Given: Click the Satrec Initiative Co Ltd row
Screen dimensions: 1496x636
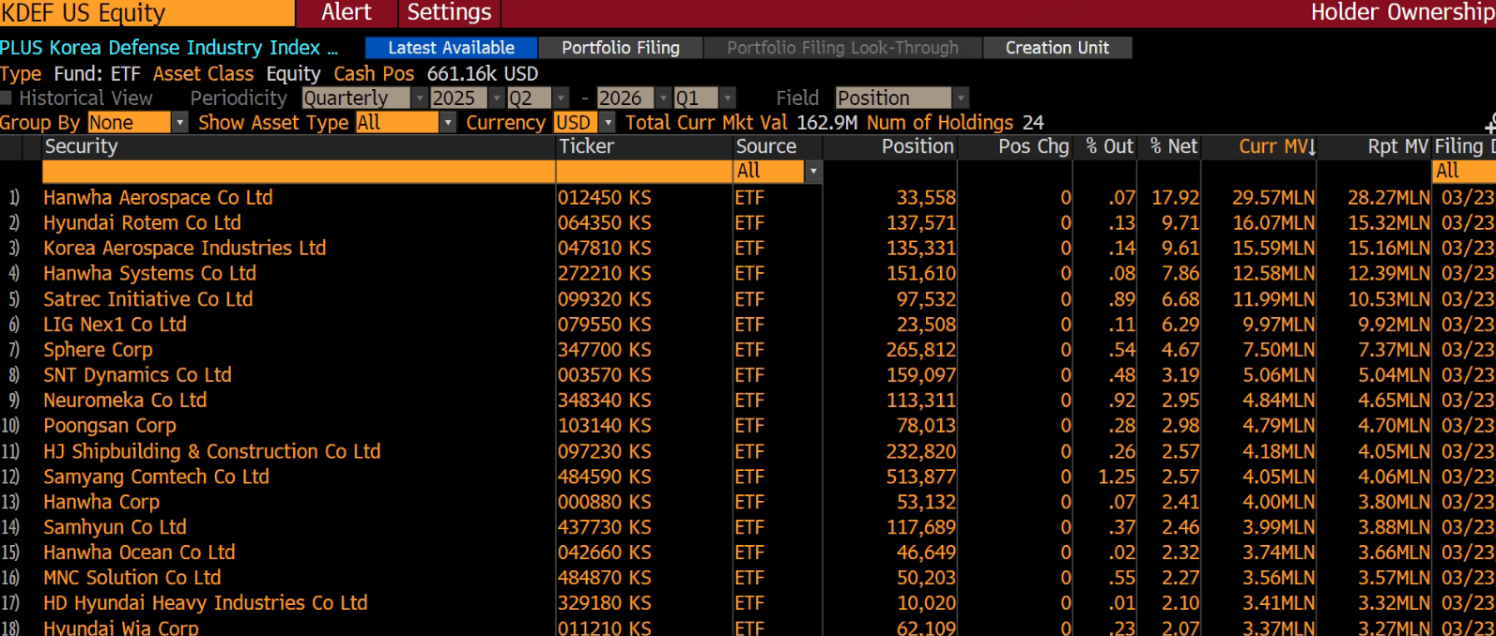Looking at the screenshot, I should tap(147, 299).
